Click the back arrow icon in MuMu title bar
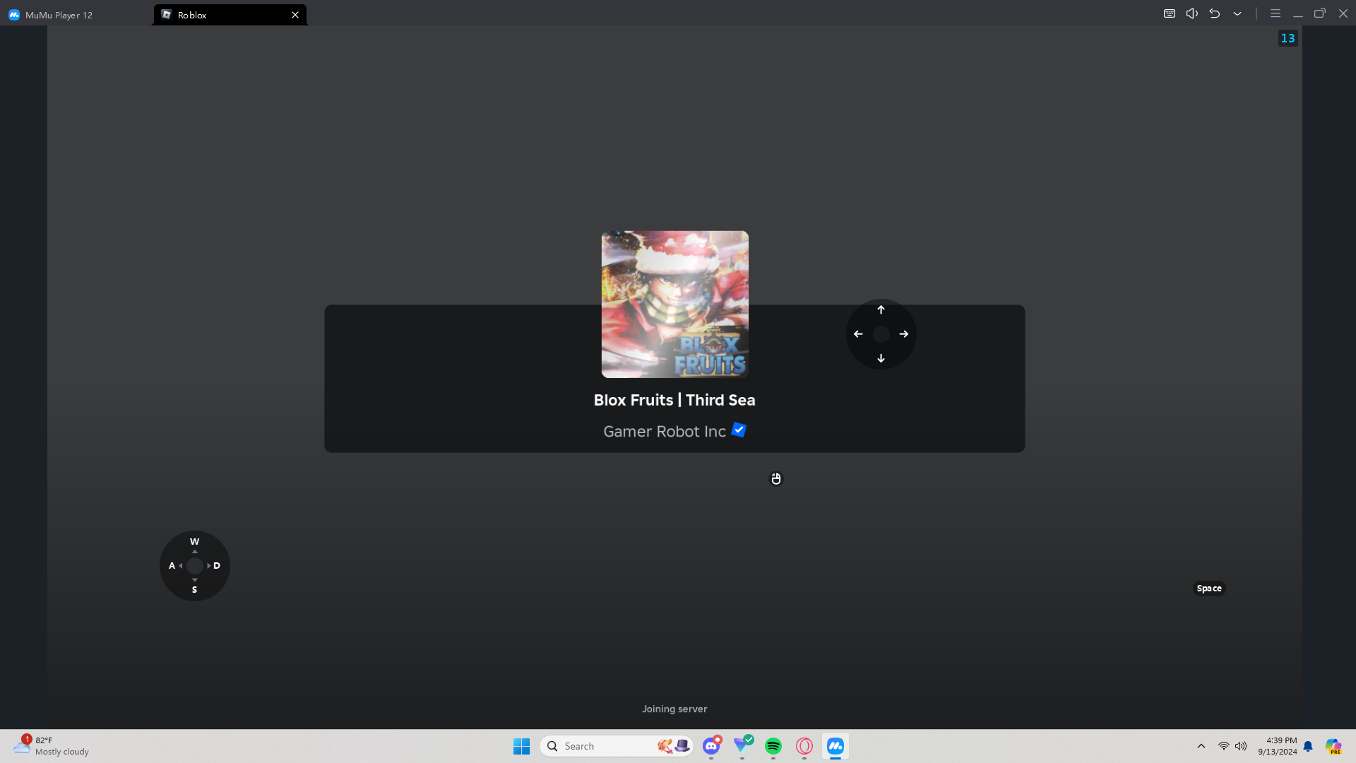The height and width of the screenshot is (763, 1356). click(x=1215, y=13)
